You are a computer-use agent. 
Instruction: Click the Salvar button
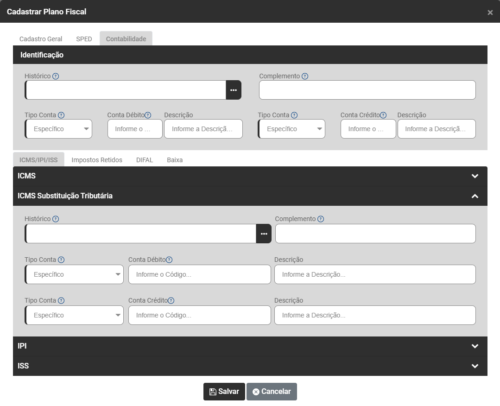tap(224, 392)
